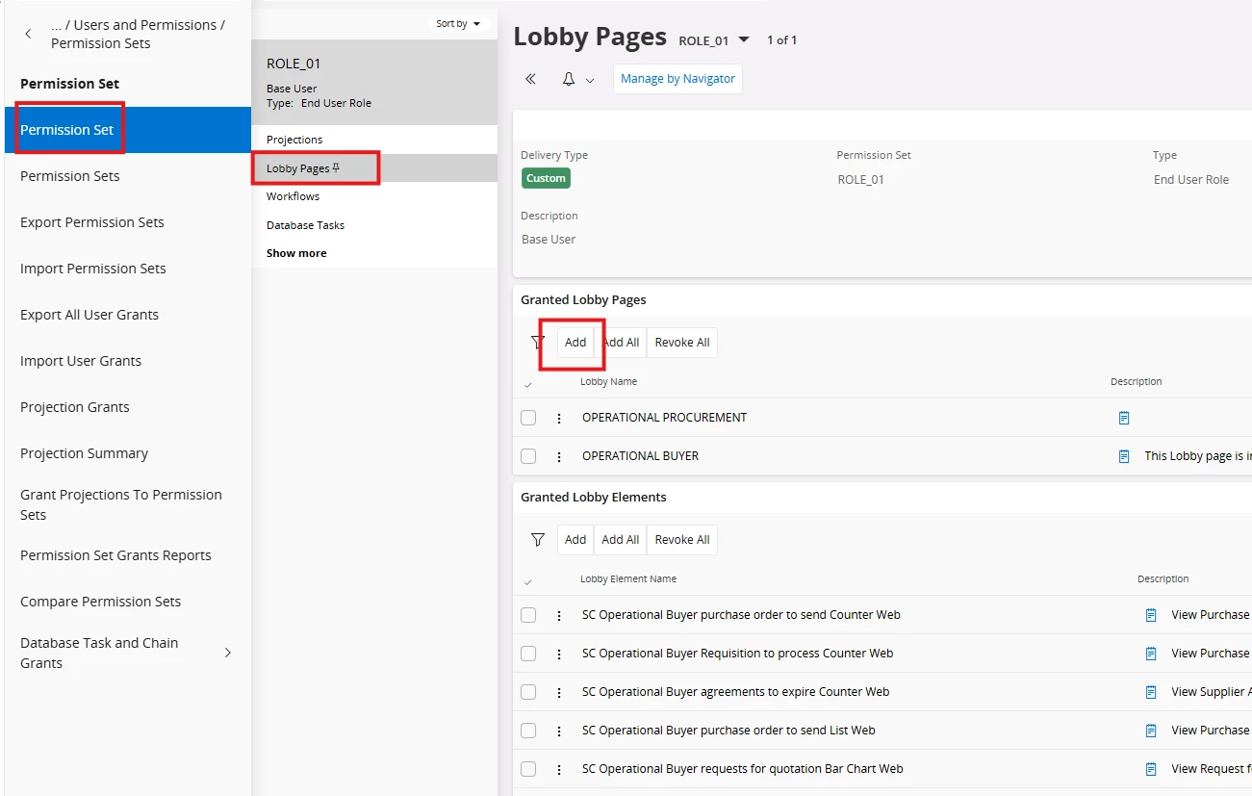The image size is (1252, 796).
Task: Open description icon for quotation Bar Chart Web
Action: pyautogui.click(x=1151, y=769)
